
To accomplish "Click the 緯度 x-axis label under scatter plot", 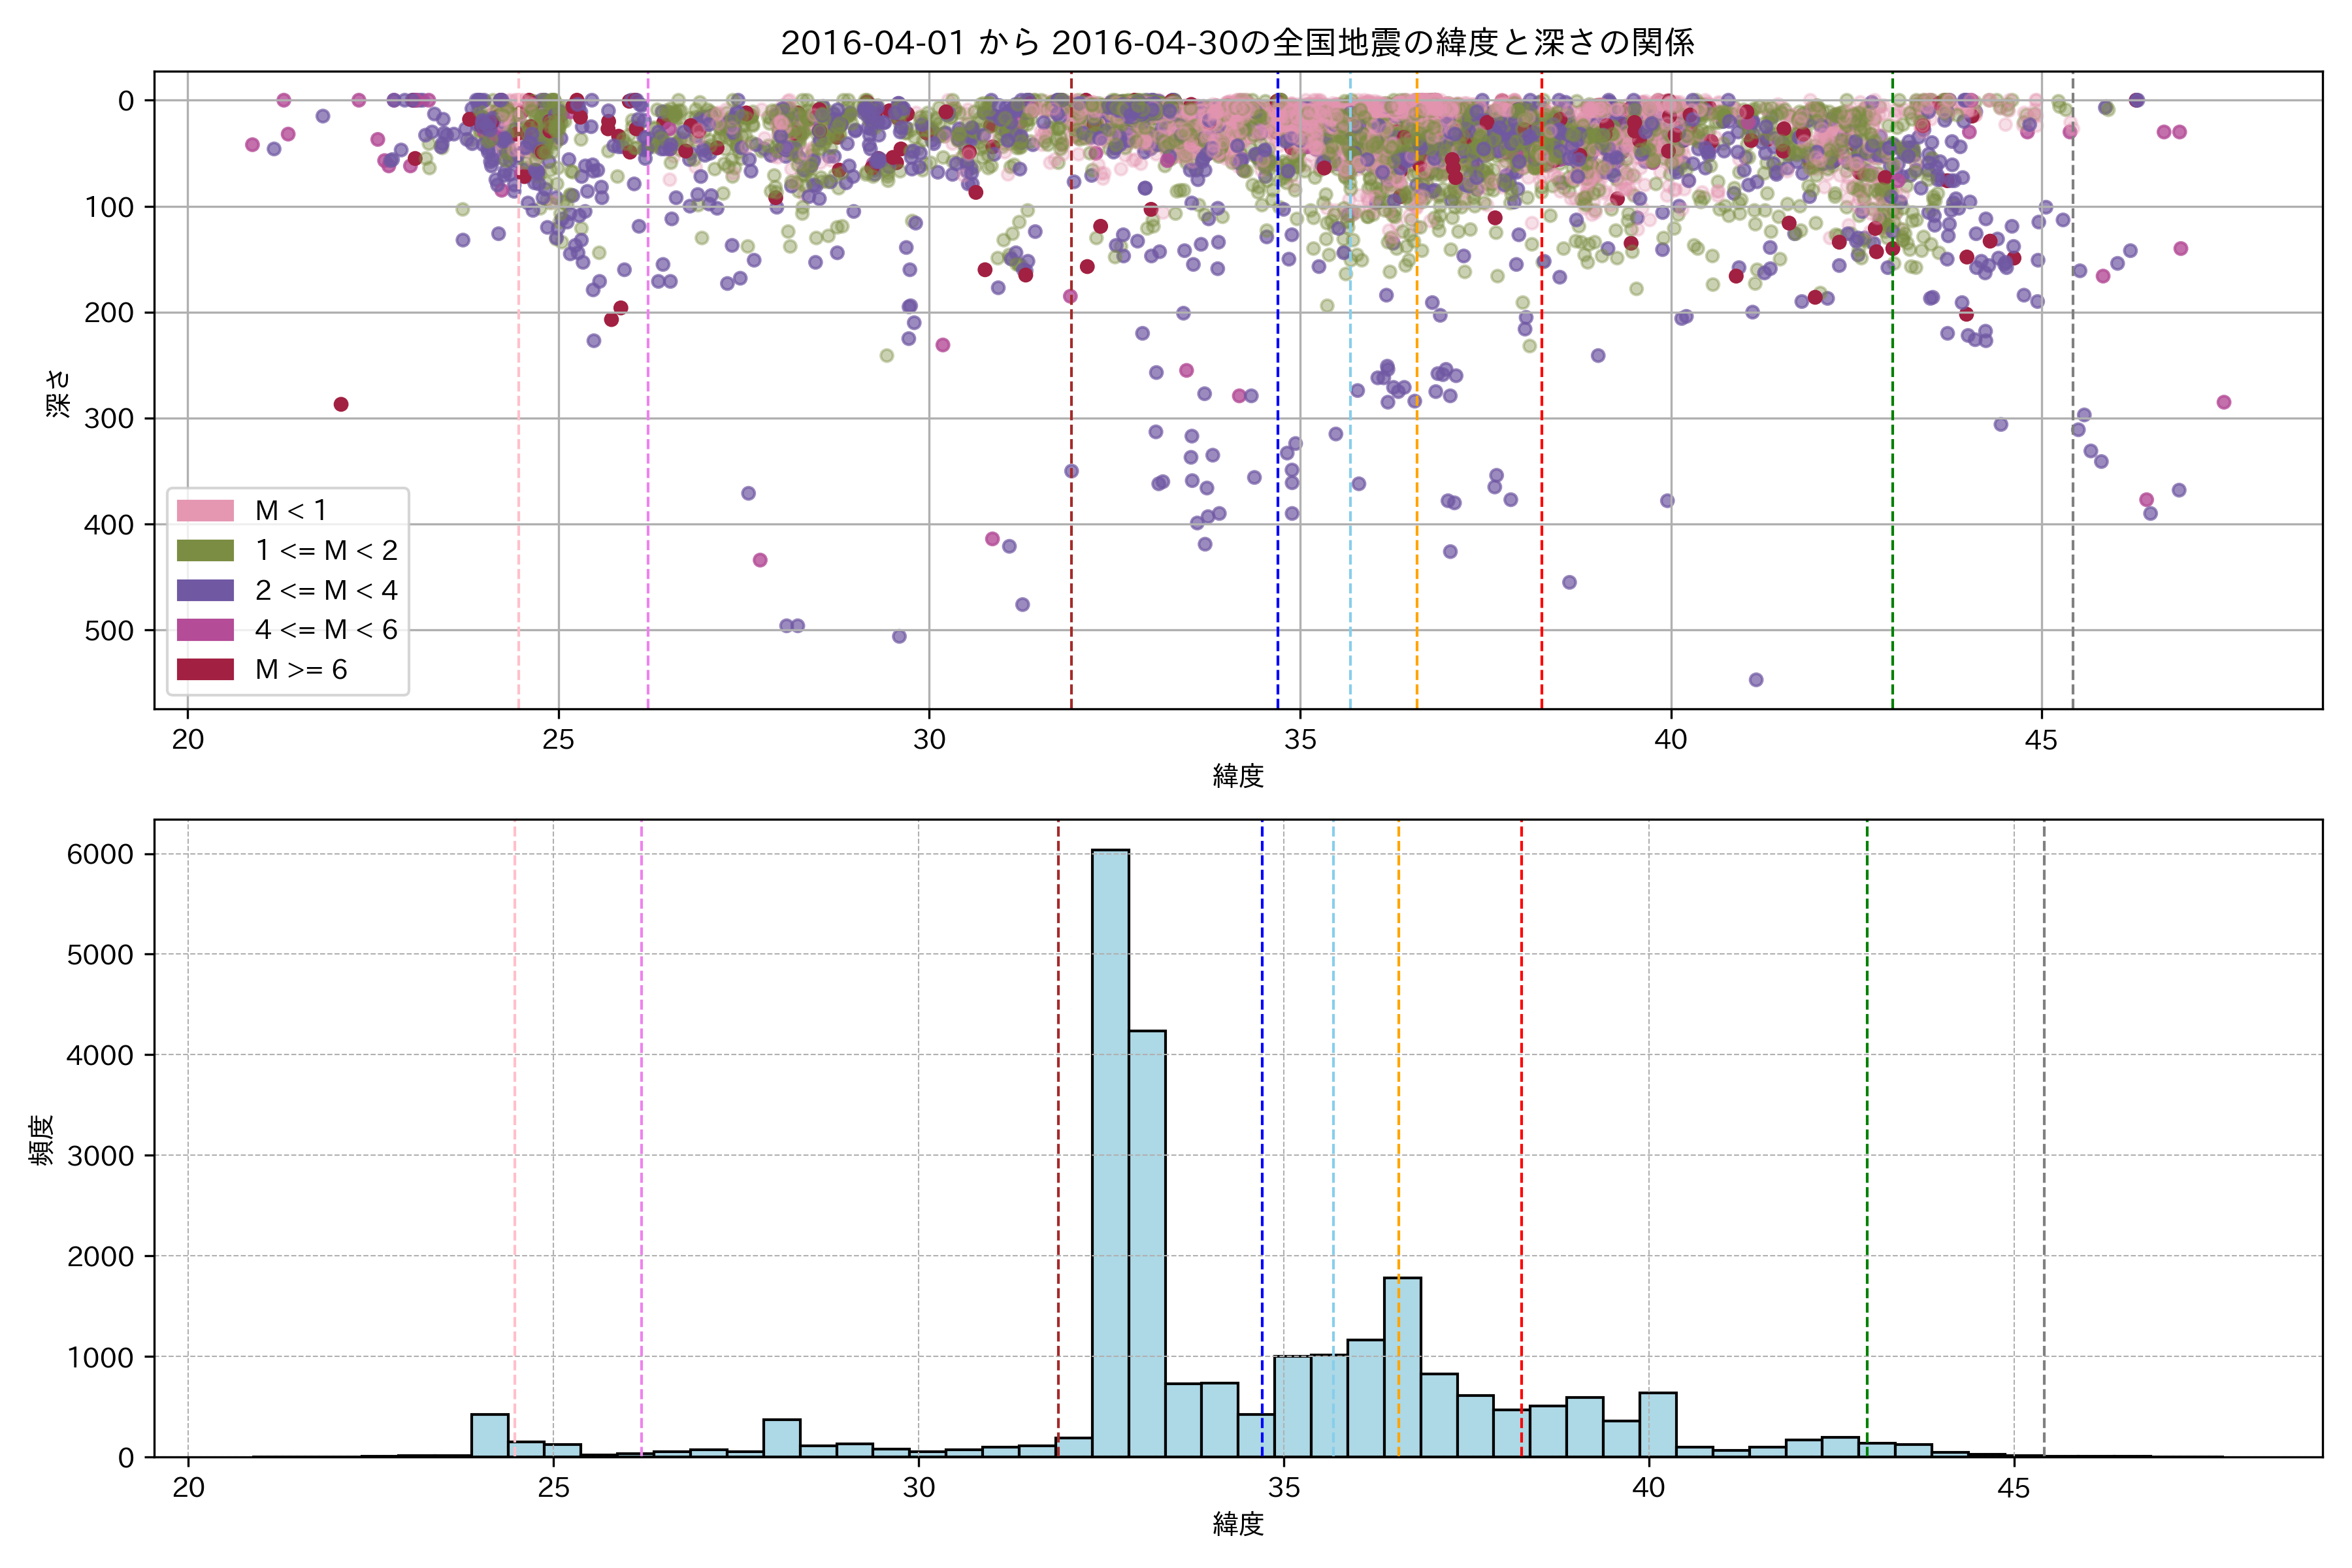I will click(1238, 776).
